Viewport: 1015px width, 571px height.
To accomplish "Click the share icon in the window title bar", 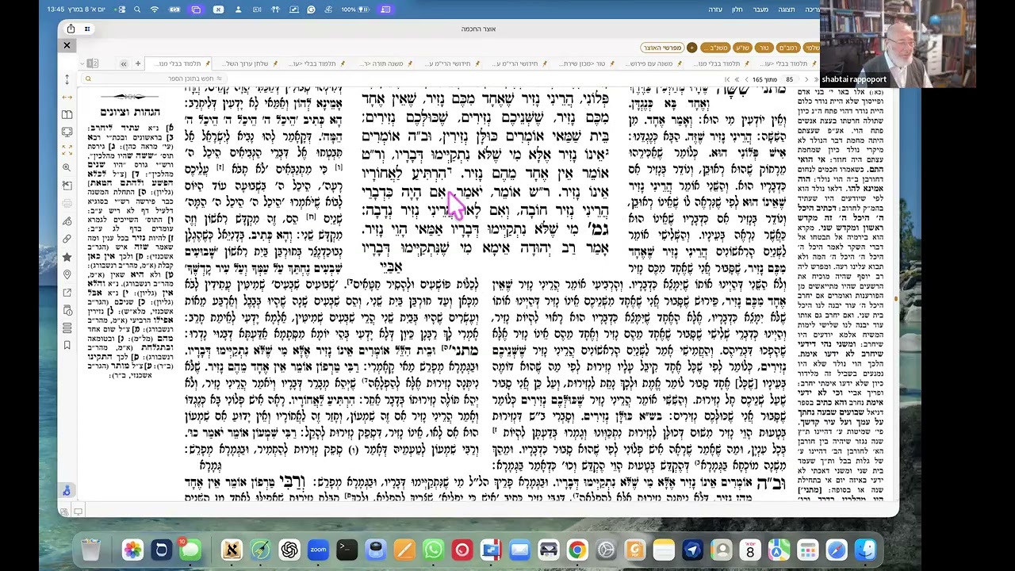I will coord(71,29).
